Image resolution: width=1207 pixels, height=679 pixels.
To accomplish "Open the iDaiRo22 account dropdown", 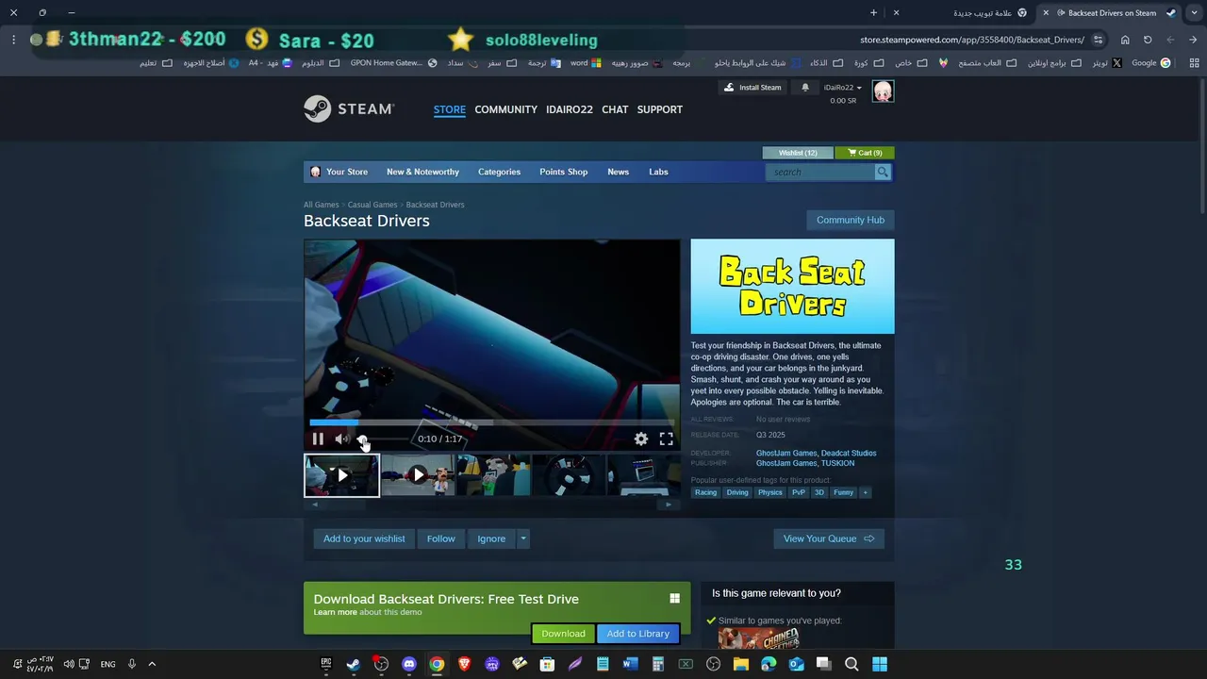I will (843, 88).
